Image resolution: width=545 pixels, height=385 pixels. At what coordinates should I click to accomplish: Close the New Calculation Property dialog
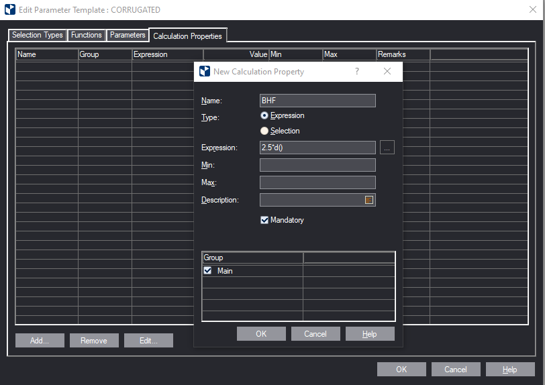[387, 72]
